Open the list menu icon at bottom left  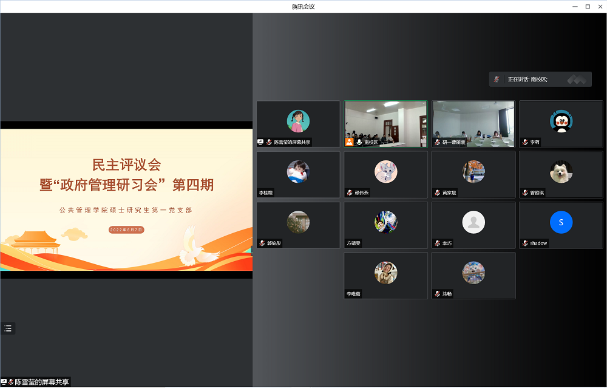tap(8, 328)
